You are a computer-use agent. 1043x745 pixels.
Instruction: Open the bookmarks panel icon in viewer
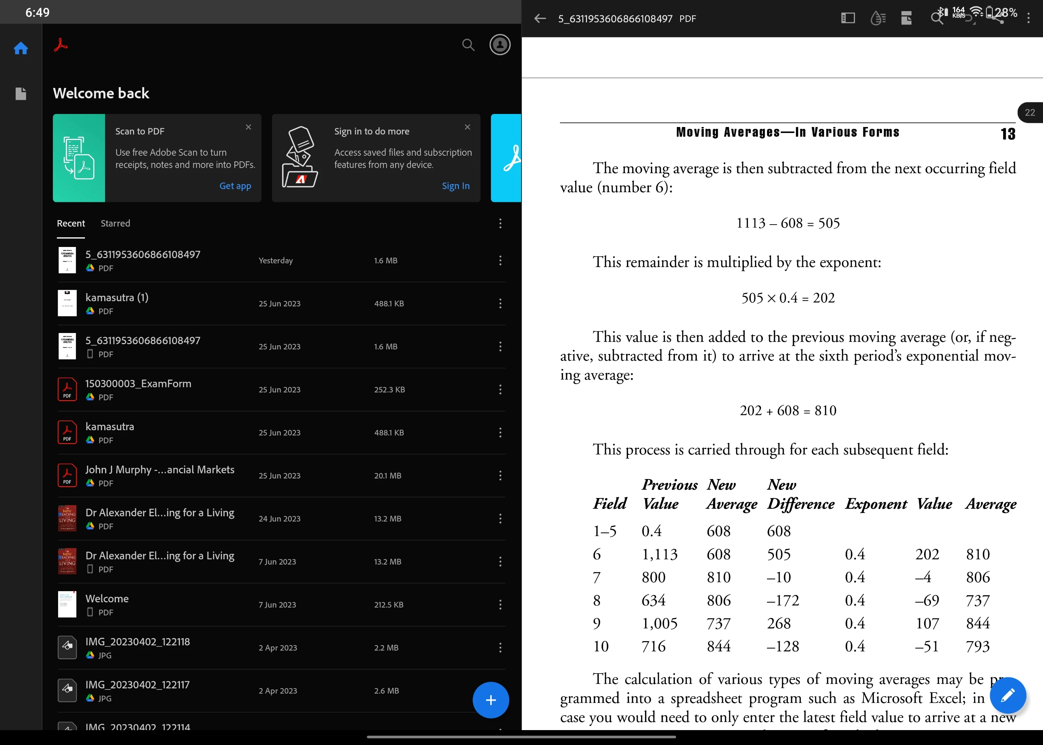click(x=847, y=18)
